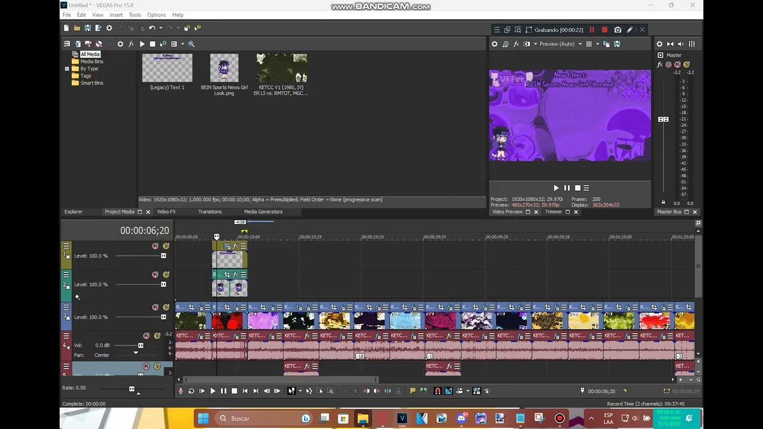763x429 pixels.
Task: Expand the By Type folder
Action: tap(67, 69)
